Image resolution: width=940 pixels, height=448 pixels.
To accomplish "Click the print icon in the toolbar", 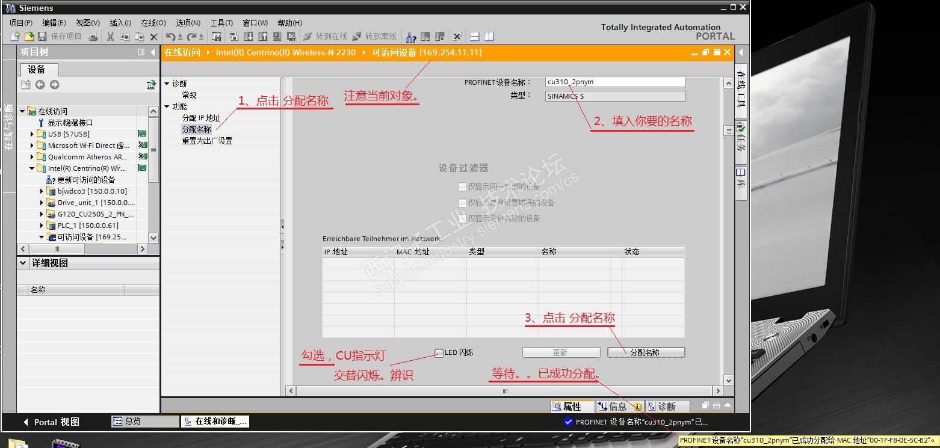I will (93, 37).
